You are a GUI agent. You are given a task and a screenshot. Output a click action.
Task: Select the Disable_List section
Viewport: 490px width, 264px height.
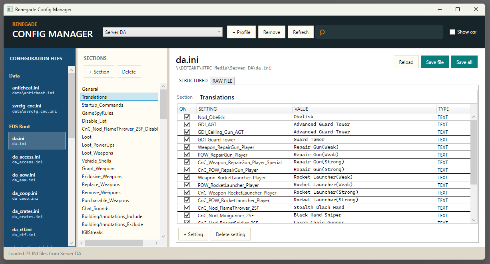pos(119,121)
